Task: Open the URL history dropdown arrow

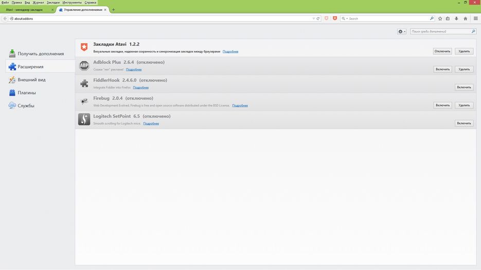Action: 313,19
